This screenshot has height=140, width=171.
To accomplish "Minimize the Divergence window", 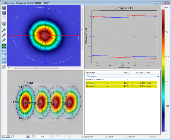I will click(156, 3).
